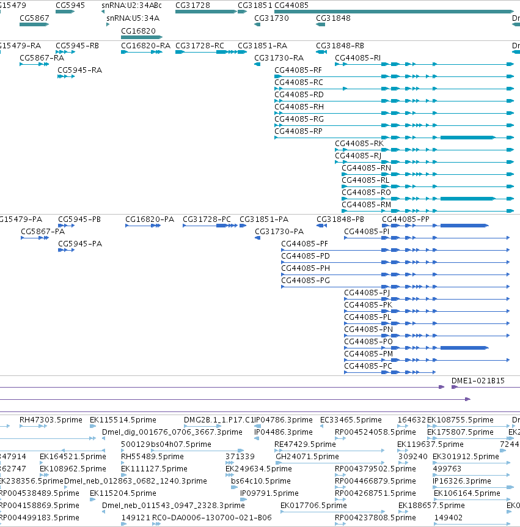The height and width of the screenshot is (527, 520).
Task: Select EST RE47429.5prime
Action: pos(329,451)
